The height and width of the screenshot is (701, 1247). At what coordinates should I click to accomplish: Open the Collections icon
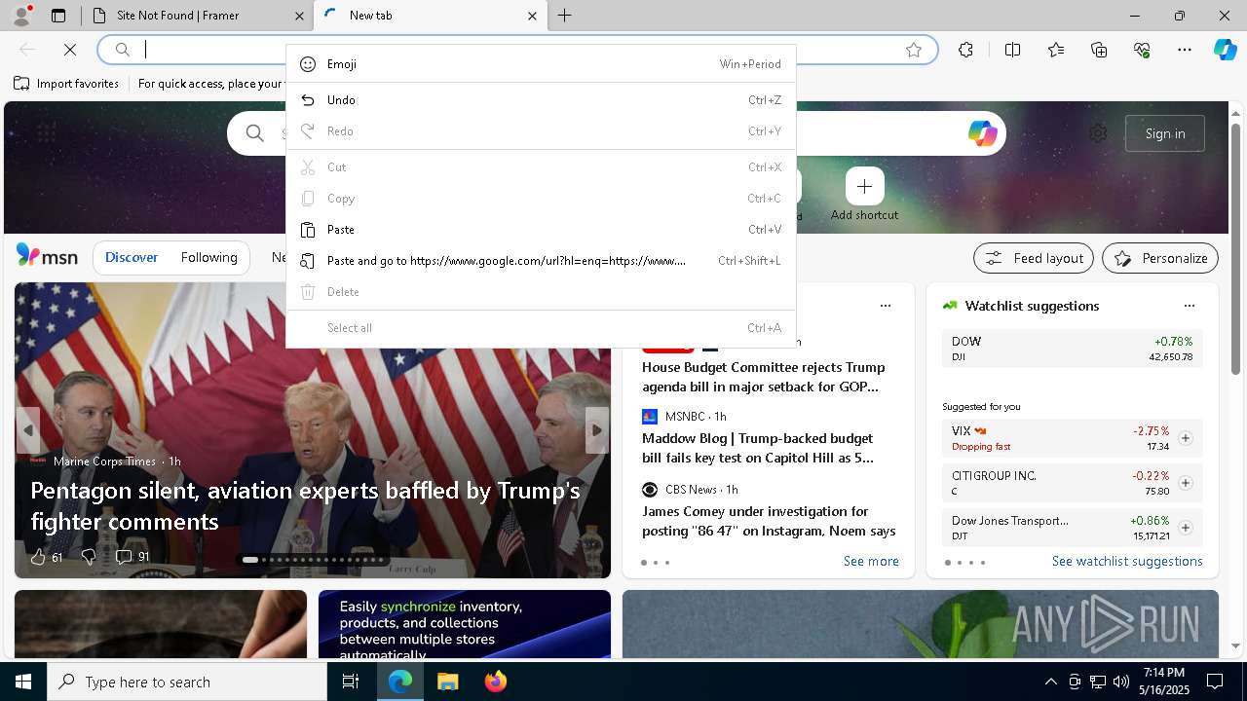tap(1099, 50)
